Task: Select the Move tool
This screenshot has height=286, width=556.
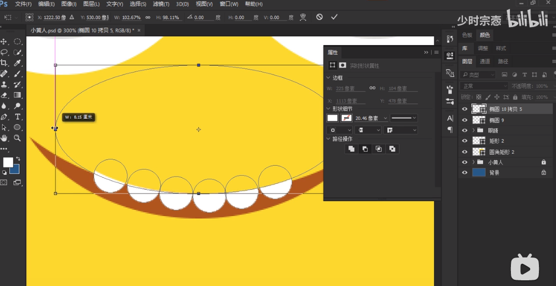Action: coord(5,41)
